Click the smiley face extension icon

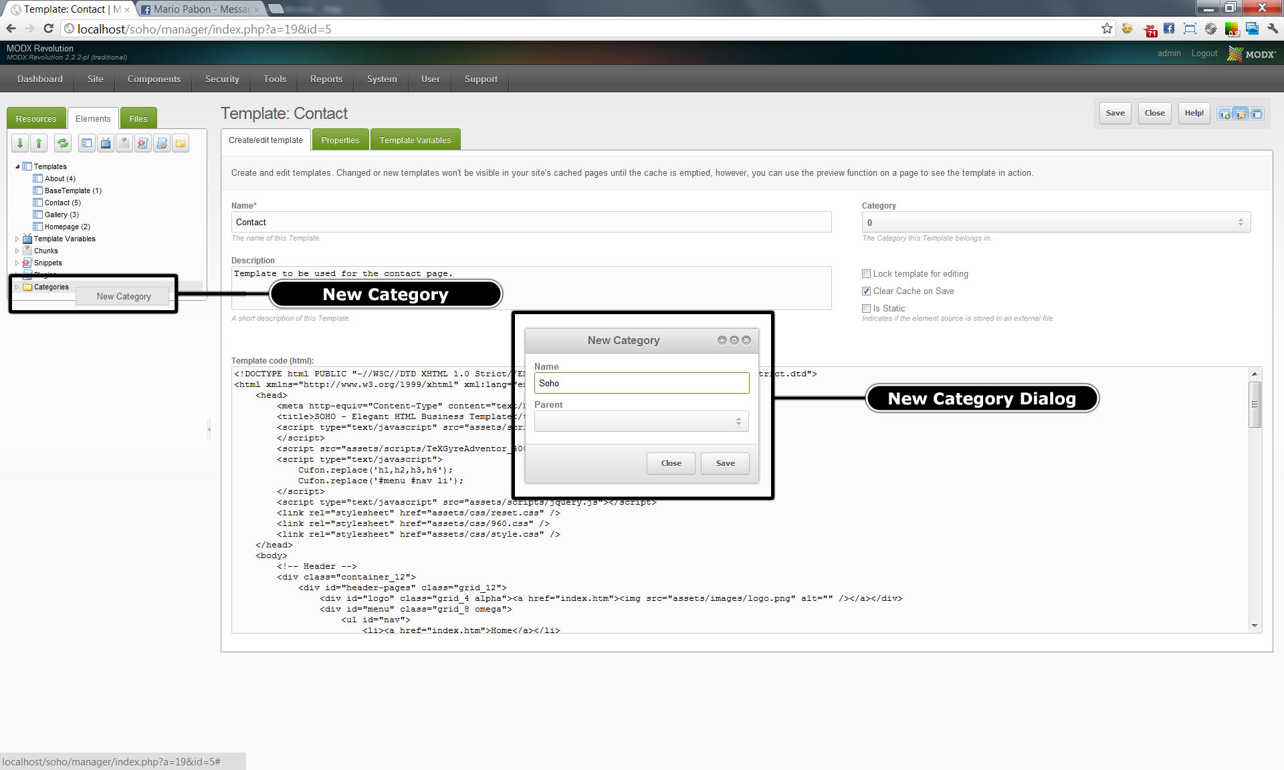pos(1128,28)
